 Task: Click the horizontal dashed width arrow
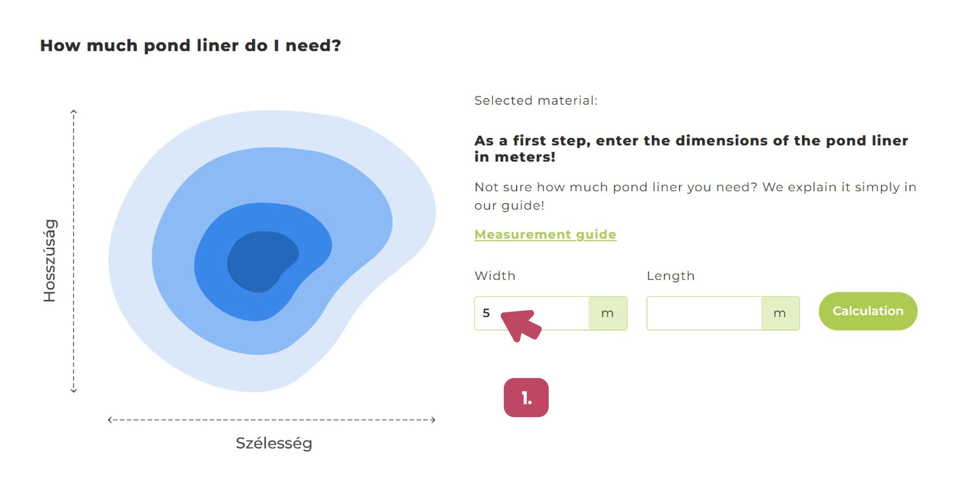[272, 420]
